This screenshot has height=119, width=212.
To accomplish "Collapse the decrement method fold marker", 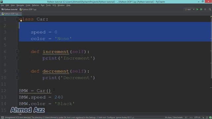I will (17, 71).
